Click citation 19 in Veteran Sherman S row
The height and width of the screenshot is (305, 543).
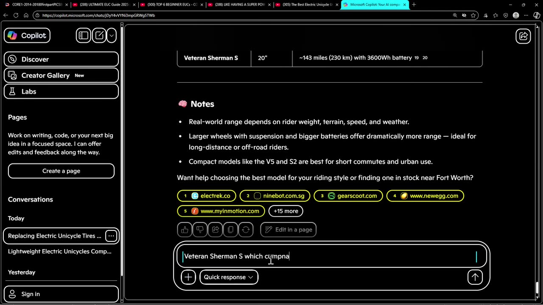click(417, 58)
